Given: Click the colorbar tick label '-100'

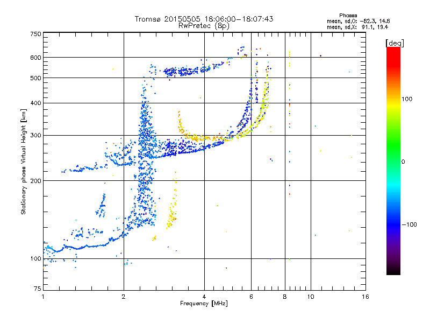Looking at the screenshot, I should pos(409,224).
